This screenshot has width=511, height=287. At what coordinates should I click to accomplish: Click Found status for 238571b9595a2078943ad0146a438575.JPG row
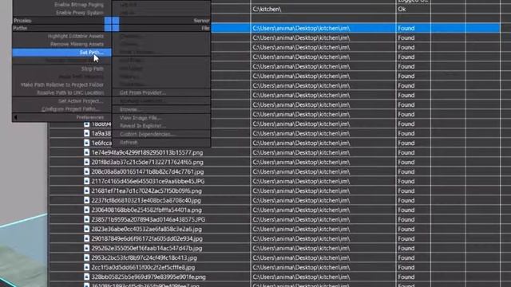pos(414,219)
